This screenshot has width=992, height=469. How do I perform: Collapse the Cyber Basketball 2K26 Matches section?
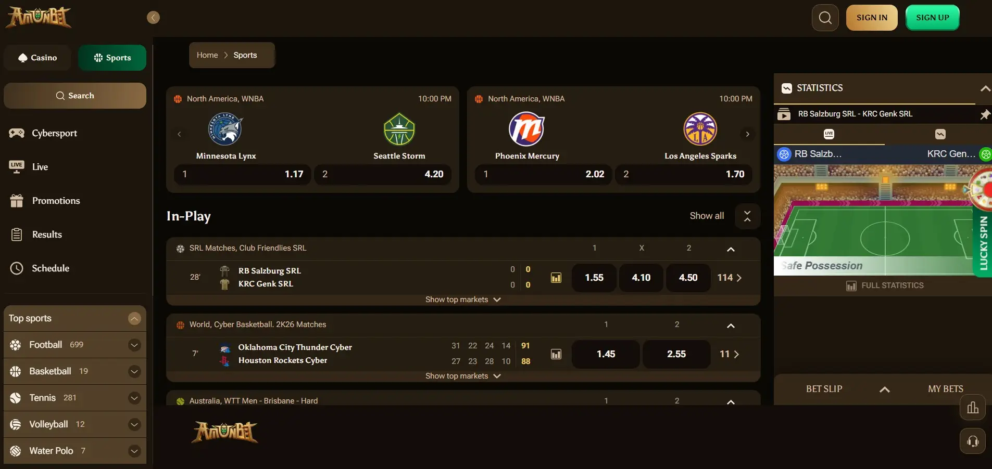click(x=731, y=325)
